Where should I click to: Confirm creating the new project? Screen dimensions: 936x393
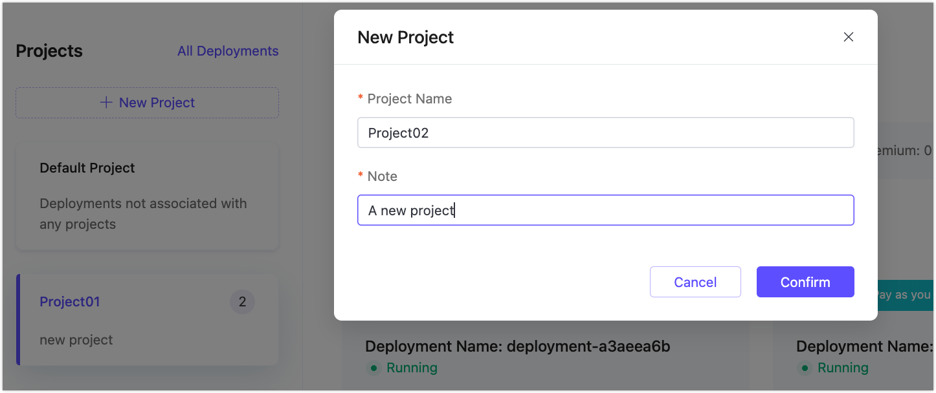(x=805, y=282)
